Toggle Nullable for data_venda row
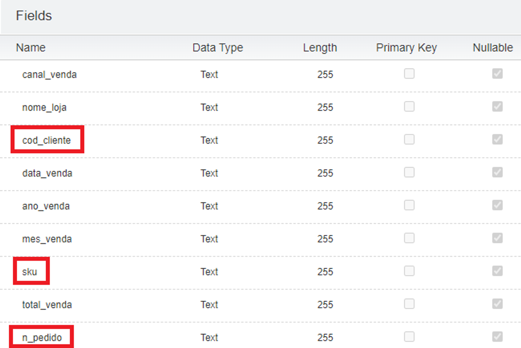Image resolution: width=521 pixels, height=348 pixels. pyautogui.click(x=497, y=172)
